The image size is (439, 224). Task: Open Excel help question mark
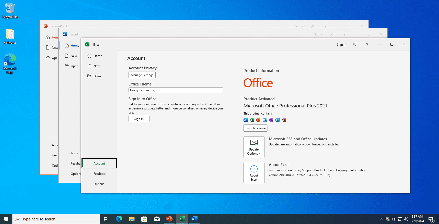367,44
